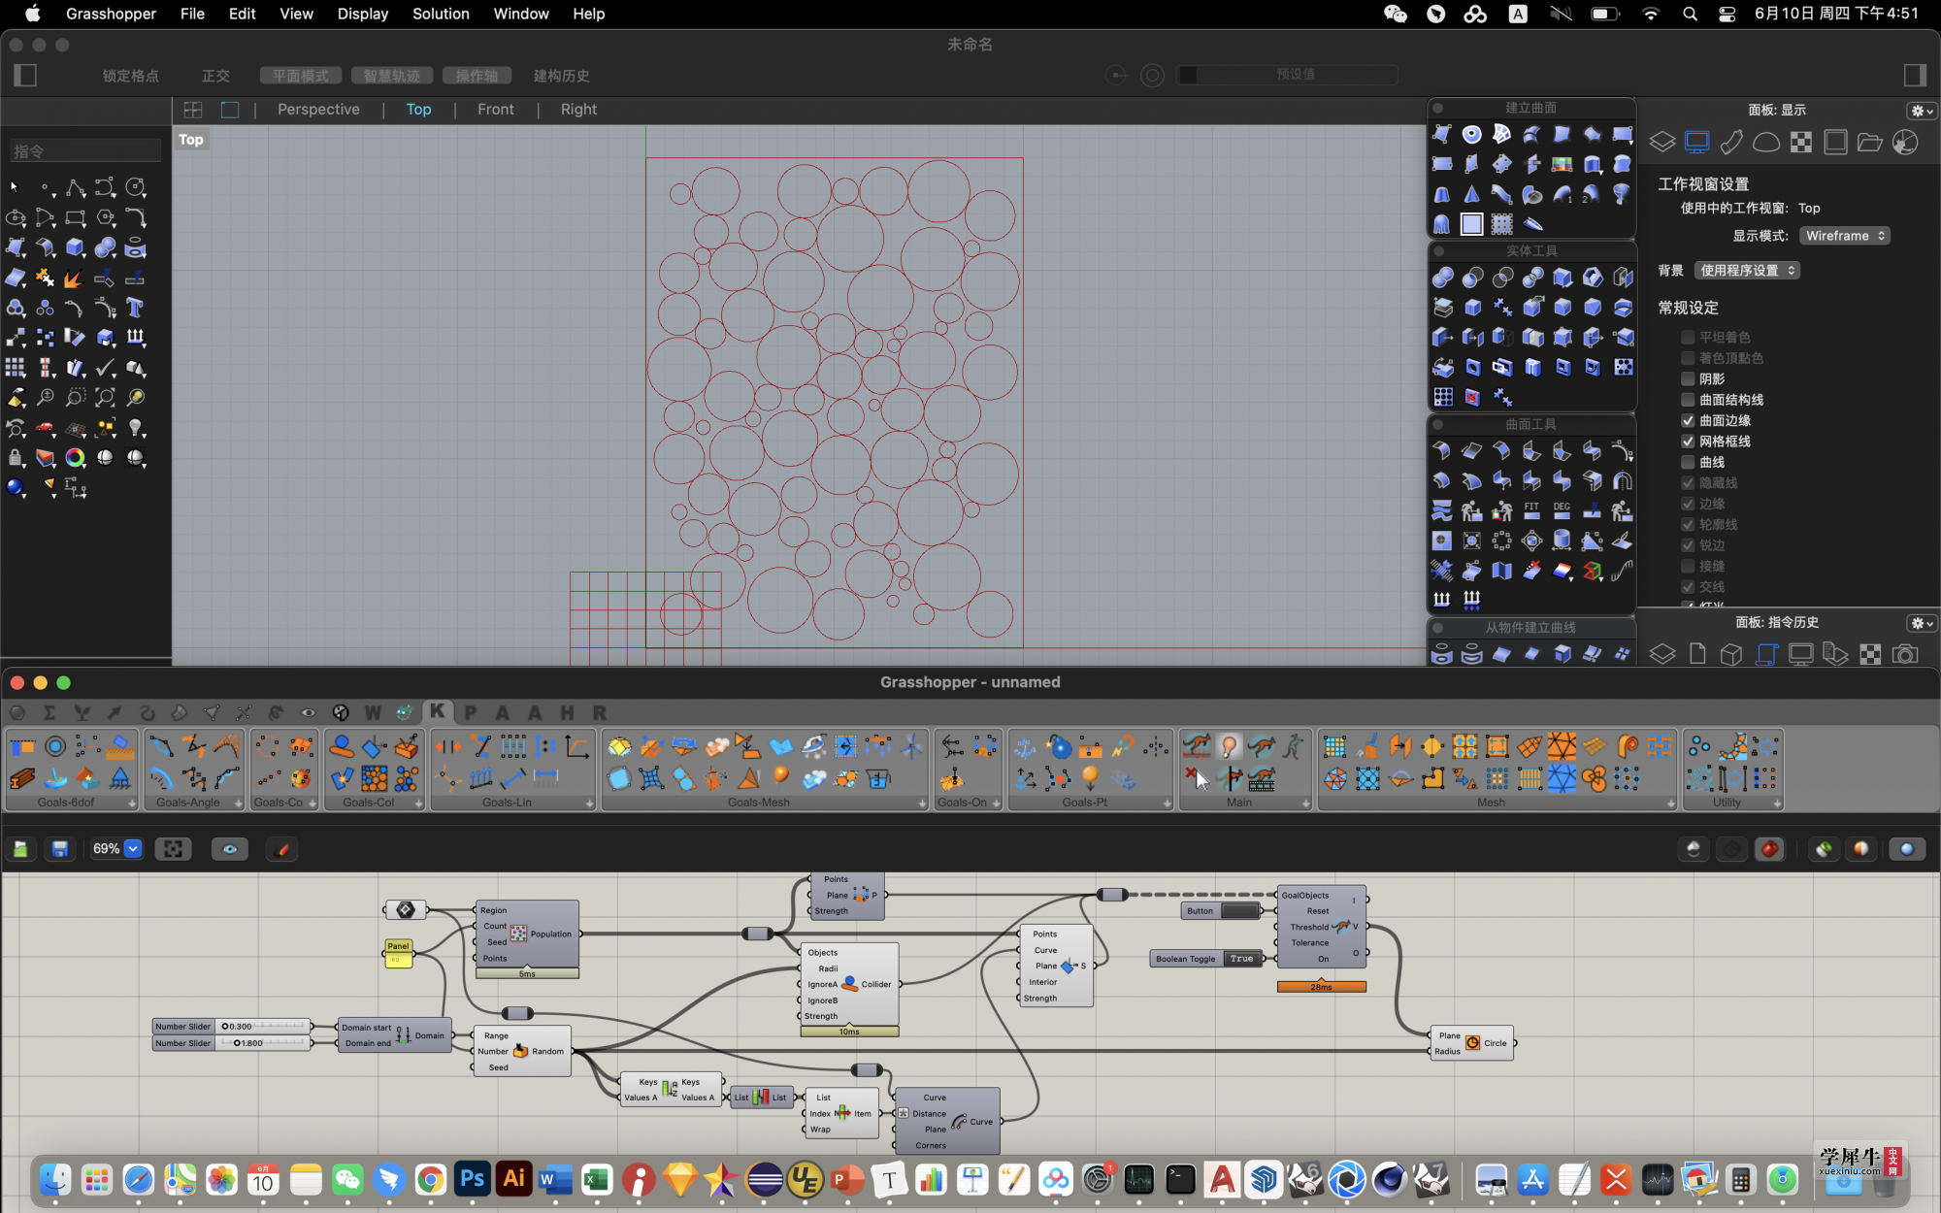Open the Solution menu
This screenshot has height=1213, width=1941.
click(x=441, y=14)
